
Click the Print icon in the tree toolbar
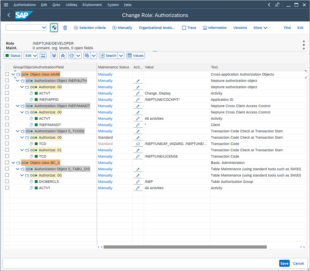tap(71, 55)
